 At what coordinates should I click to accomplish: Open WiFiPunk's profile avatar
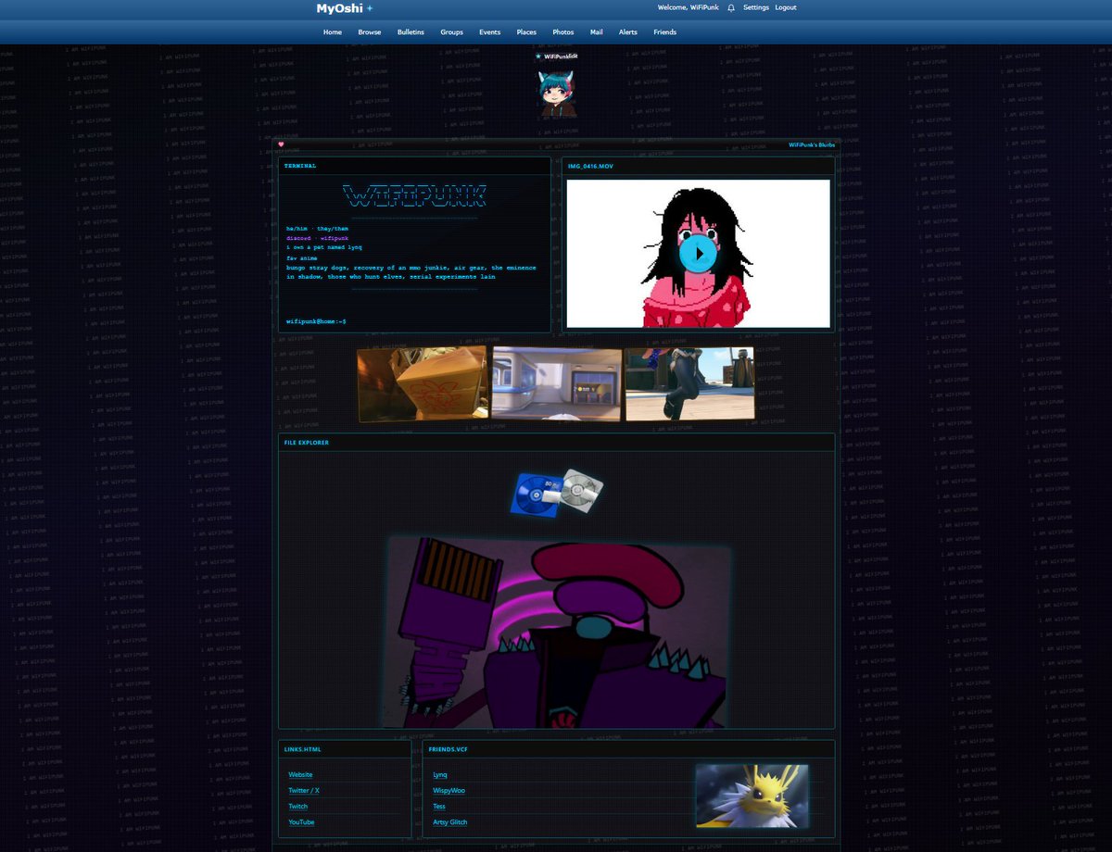coord(559,93)
